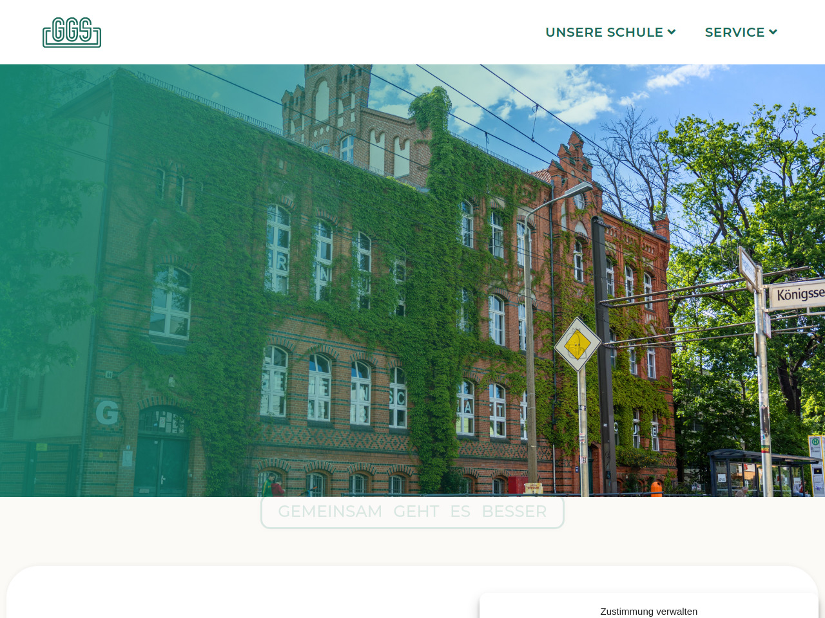Click the white letter G on the wall
Image resolution: width=825 pixels, height=618 pixels.
coord(107,413)
